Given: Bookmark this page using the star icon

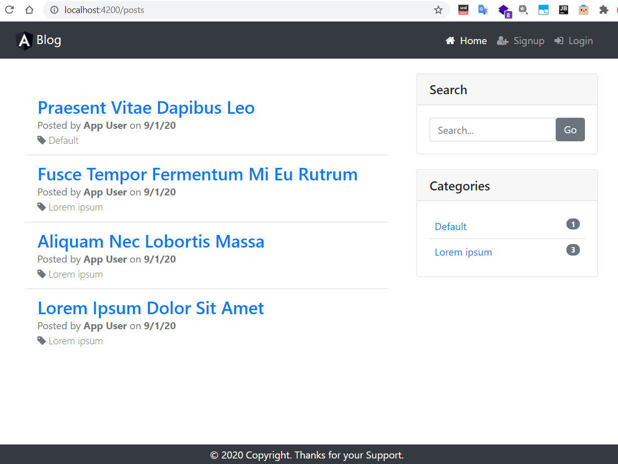Looking at the screenshot, I should tap(439, 10).
